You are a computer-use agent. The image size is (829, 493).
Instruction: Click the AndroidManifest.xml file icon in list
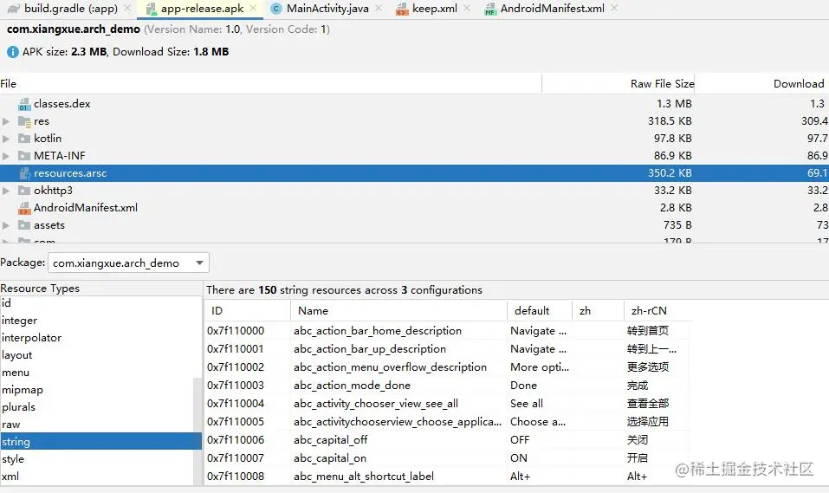click(x=23, y=208)
